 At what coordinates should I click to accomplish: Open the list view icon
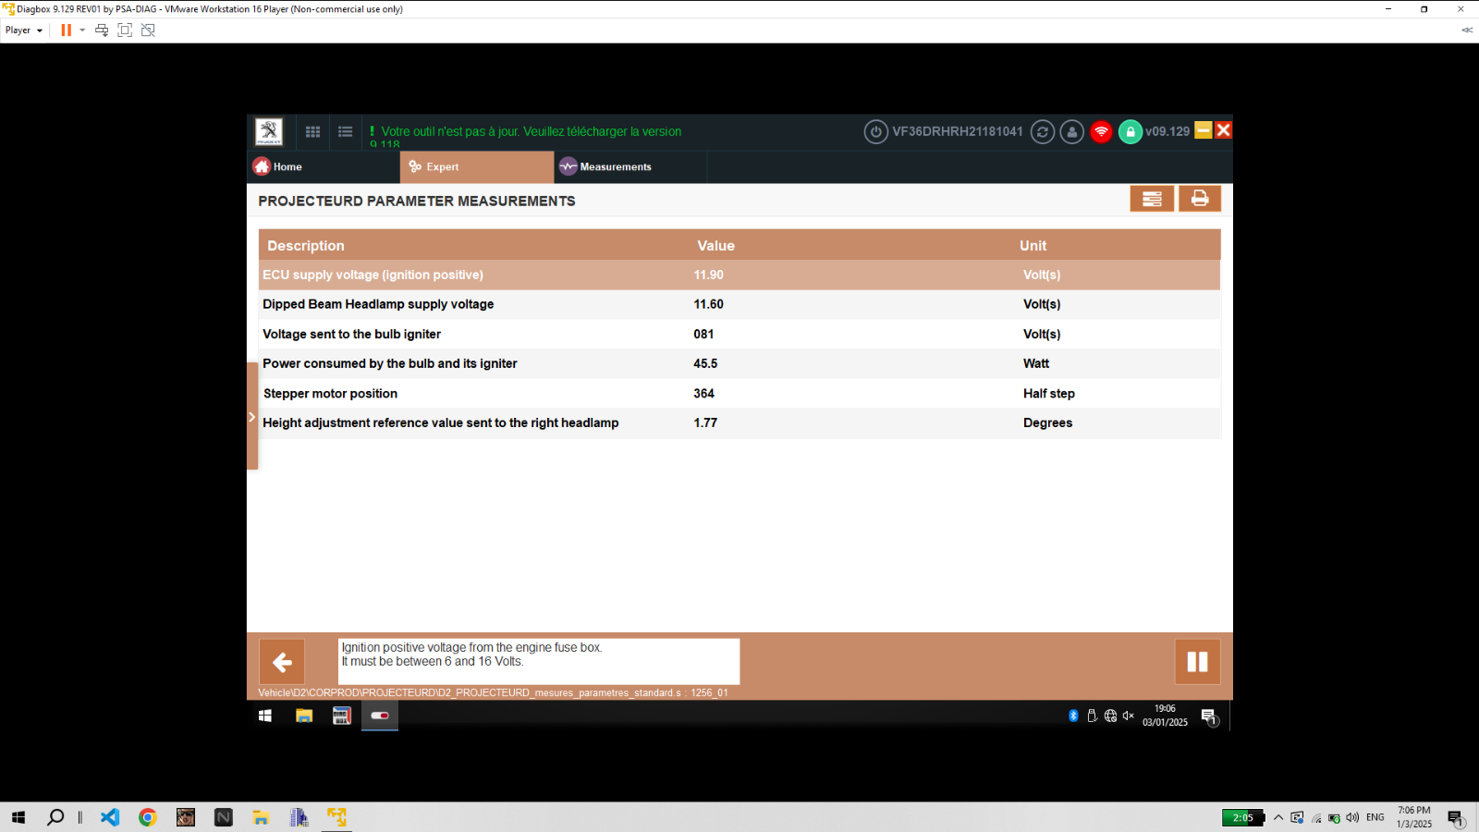point(346,131)
